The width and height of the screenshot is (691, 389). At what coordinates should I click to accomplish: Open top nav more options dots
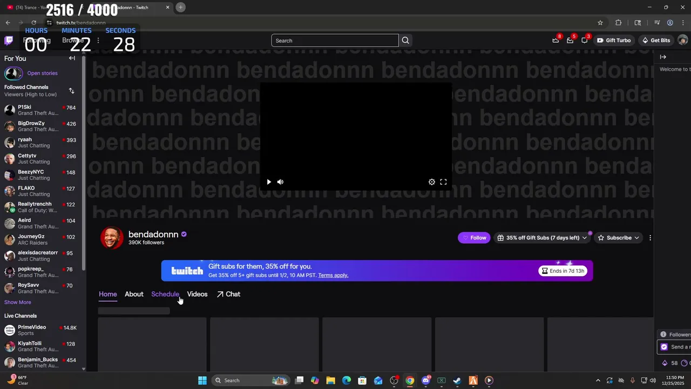point(98,41)
